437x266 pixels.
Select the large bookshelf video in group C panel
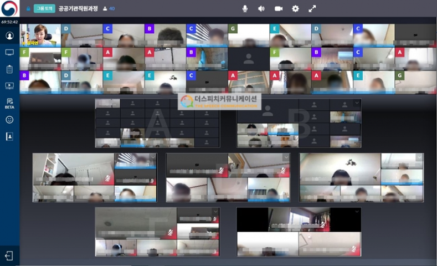click(74, 169)
